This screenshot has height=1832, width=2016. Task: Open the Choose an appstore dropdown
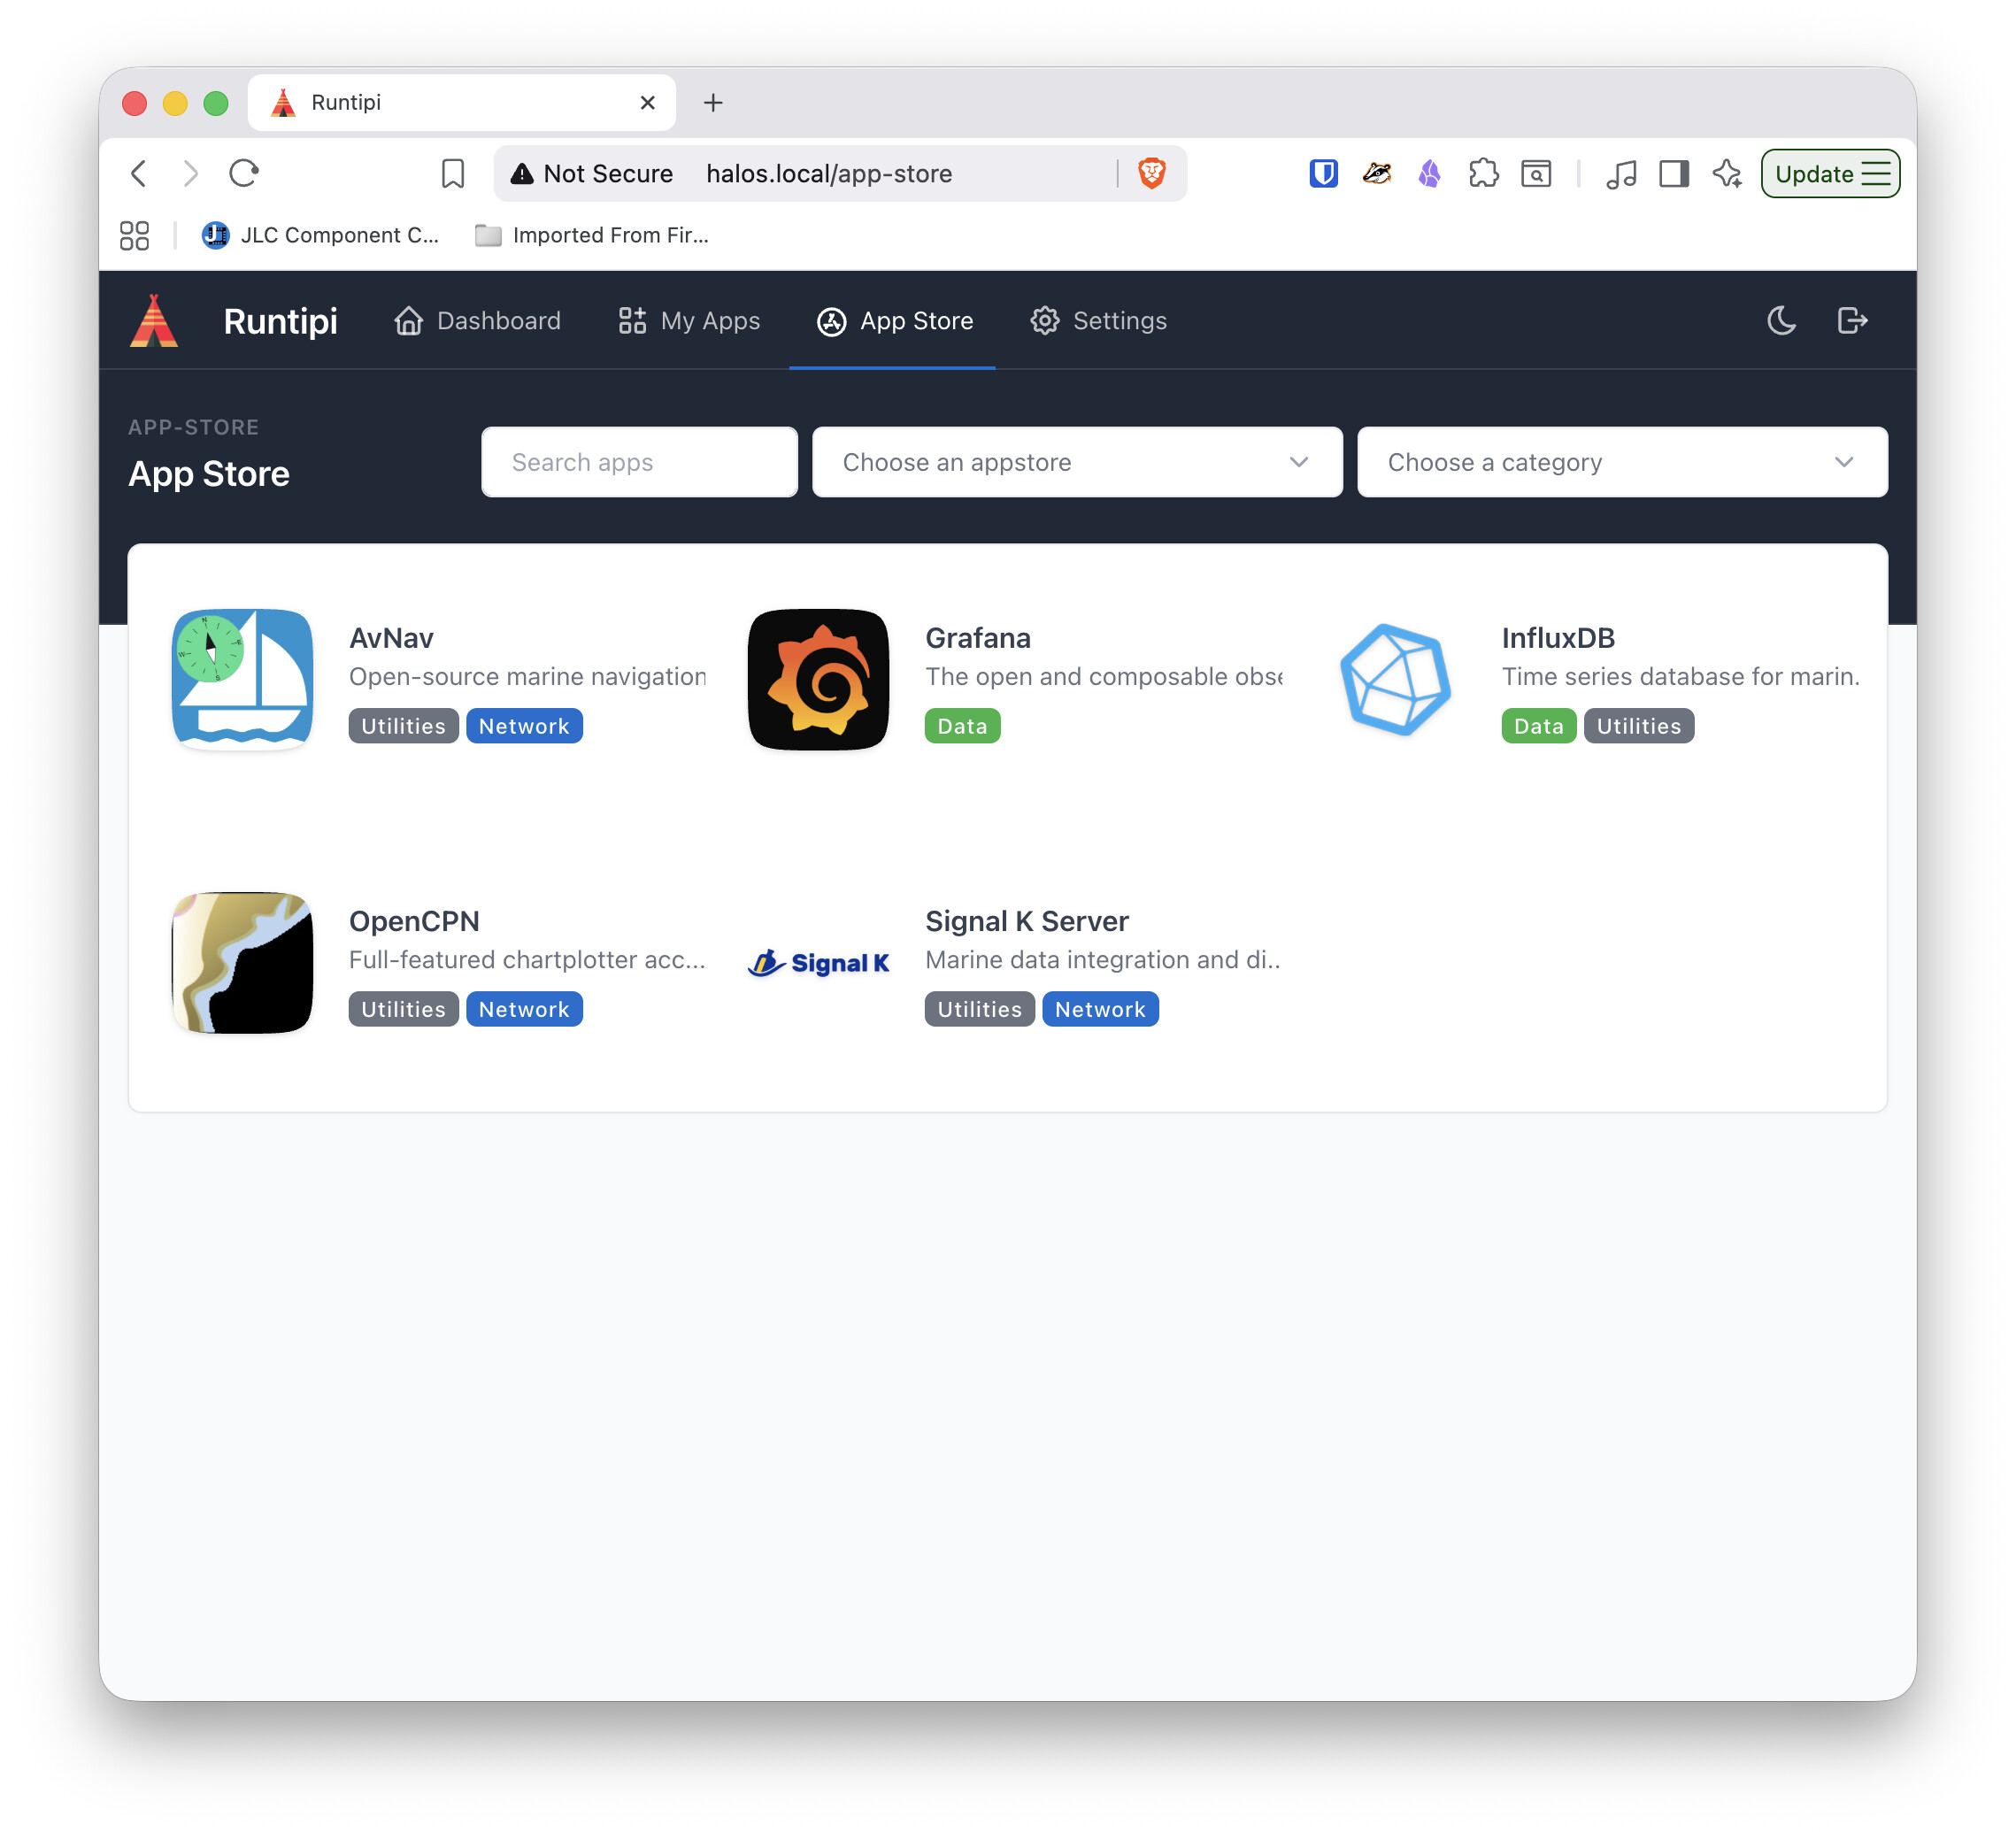pyautogui.click(x=1077, y=462)
